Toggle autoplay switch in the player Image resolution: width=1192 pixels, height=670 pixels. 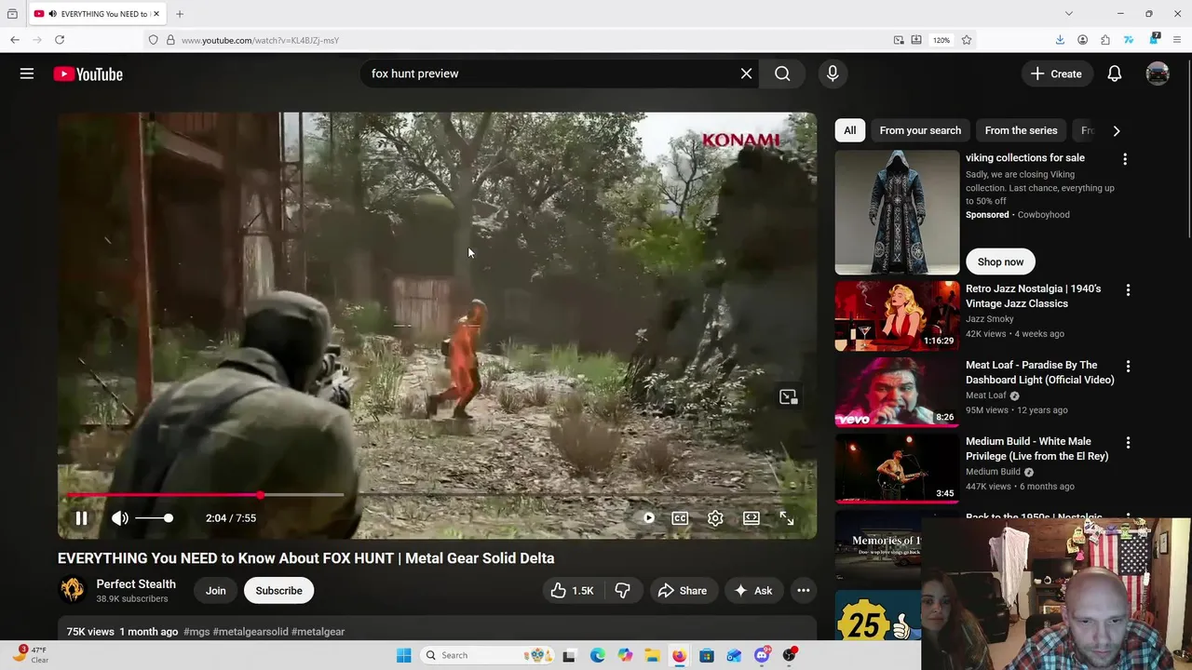click(648, 518)
